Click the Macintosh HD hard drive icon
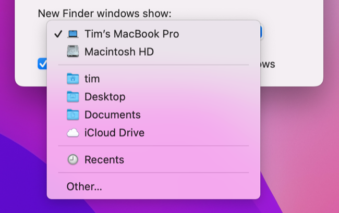 point(73,52)
